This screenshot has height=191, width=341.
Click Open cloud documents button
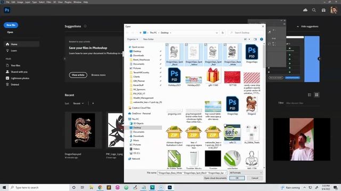(x=215, y=178)
